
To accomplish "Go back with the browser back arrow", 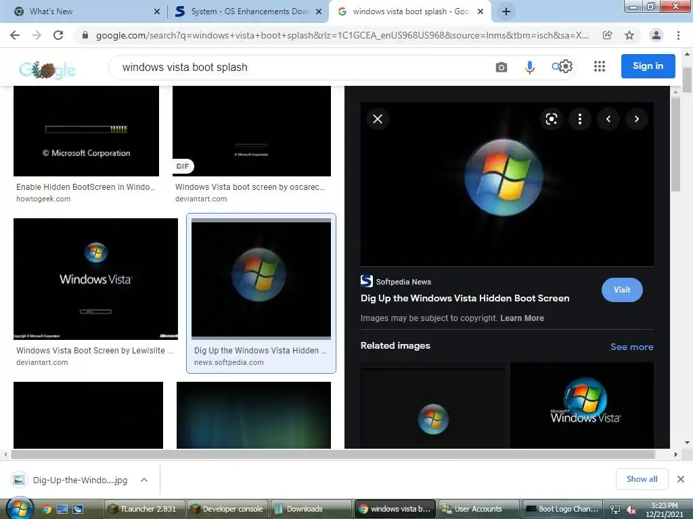I will tap(15, 35).
